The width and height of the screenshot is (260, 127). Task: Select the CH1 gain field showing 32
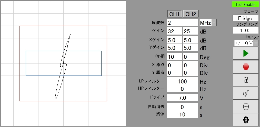pyautogui.click(x=174, y=31)
